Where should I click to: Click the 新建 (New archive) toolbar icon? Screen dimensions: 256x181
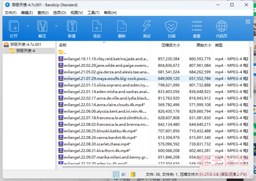coord(72,26)
